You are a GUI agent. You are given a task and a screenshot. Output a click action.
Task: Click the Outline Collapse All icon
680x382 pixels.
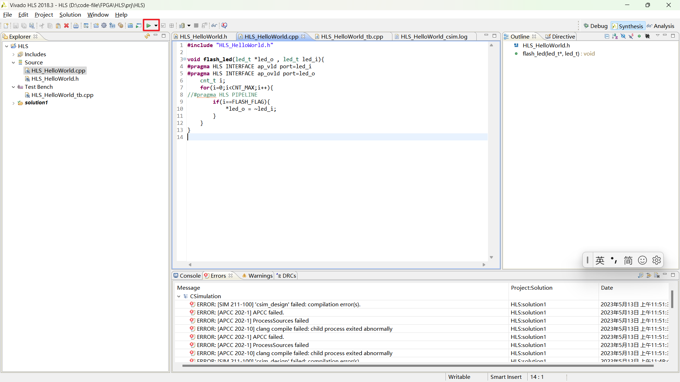tap(607, 36)
